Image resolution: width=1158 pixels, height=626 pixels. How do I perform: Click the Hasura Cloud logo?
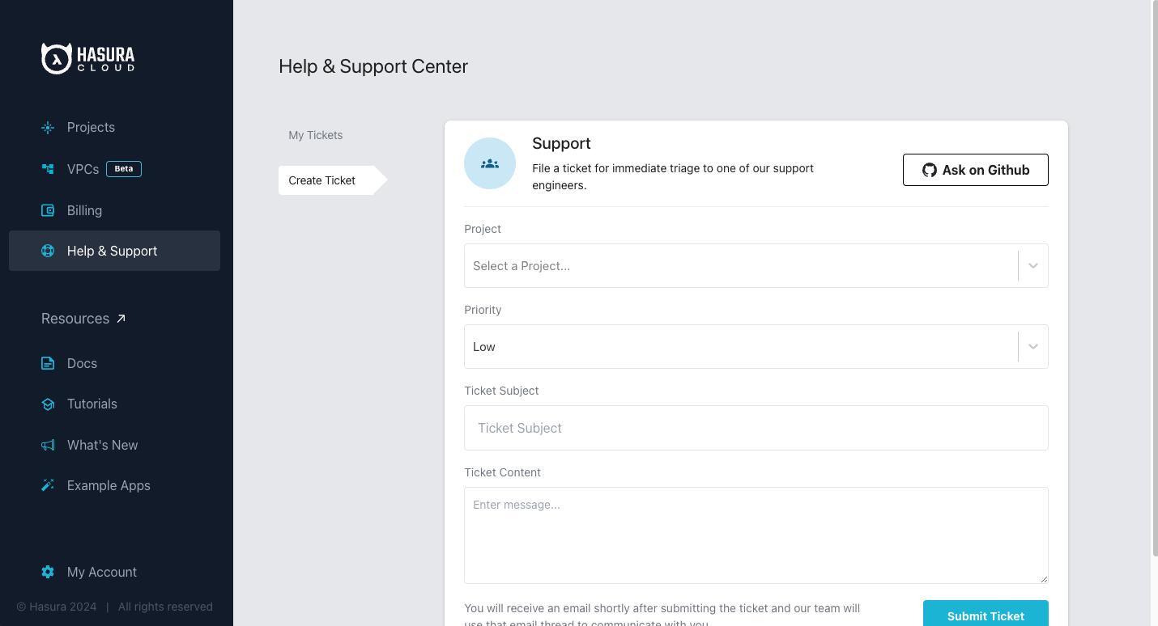click(87, 57)
